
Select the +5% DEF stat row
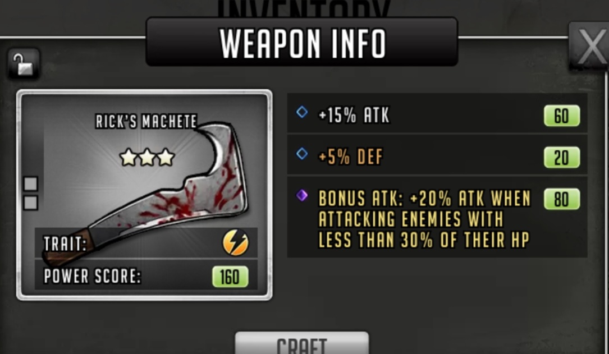point(437,155)
